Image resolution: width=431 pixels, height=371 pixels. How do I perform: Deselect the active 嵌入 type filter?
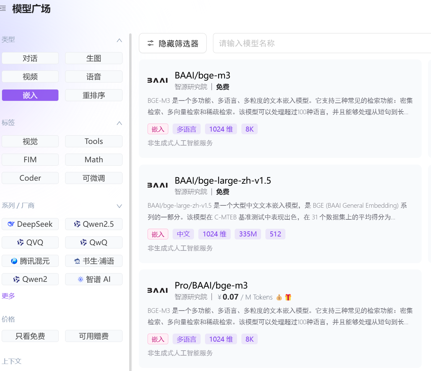click(30, 95)
